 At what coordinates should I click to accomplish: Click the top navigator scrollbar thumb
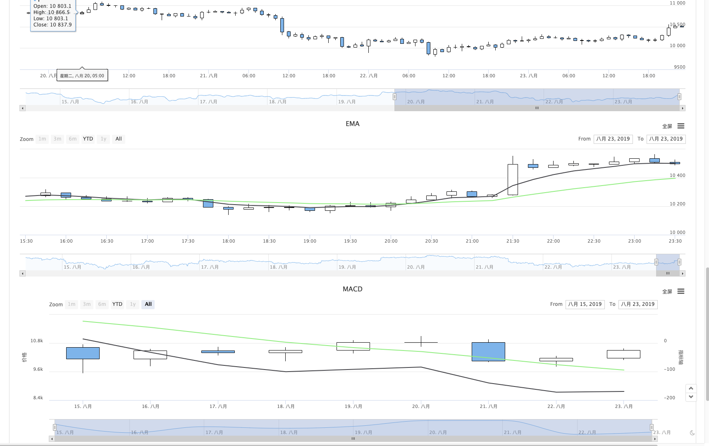(537, 108)
